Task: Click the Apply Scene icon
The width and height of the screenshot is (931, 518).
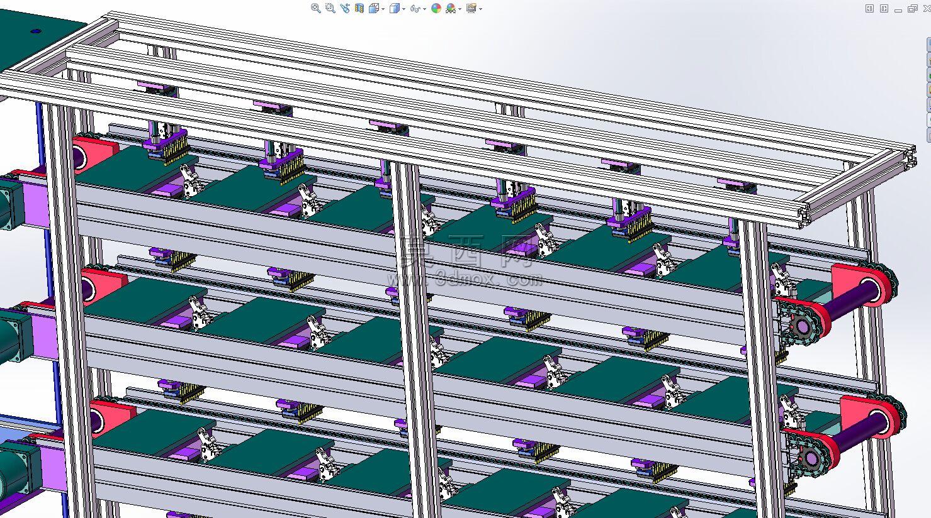Action: (x=451, y=9)
